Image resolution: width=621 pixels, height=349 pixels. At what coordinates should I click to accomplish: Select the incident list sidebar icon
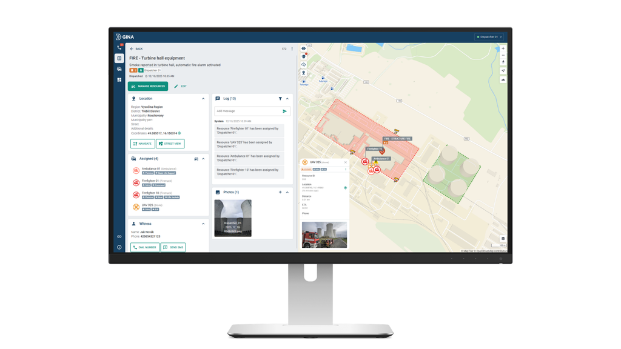(x=119, y=58)
